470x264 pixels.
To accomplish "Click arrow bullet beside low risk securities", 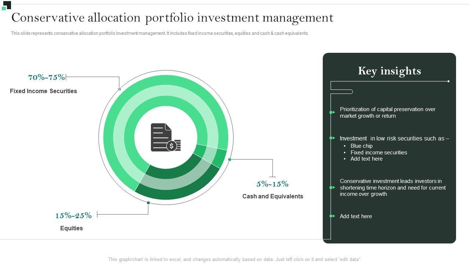I will pos(332,138).
